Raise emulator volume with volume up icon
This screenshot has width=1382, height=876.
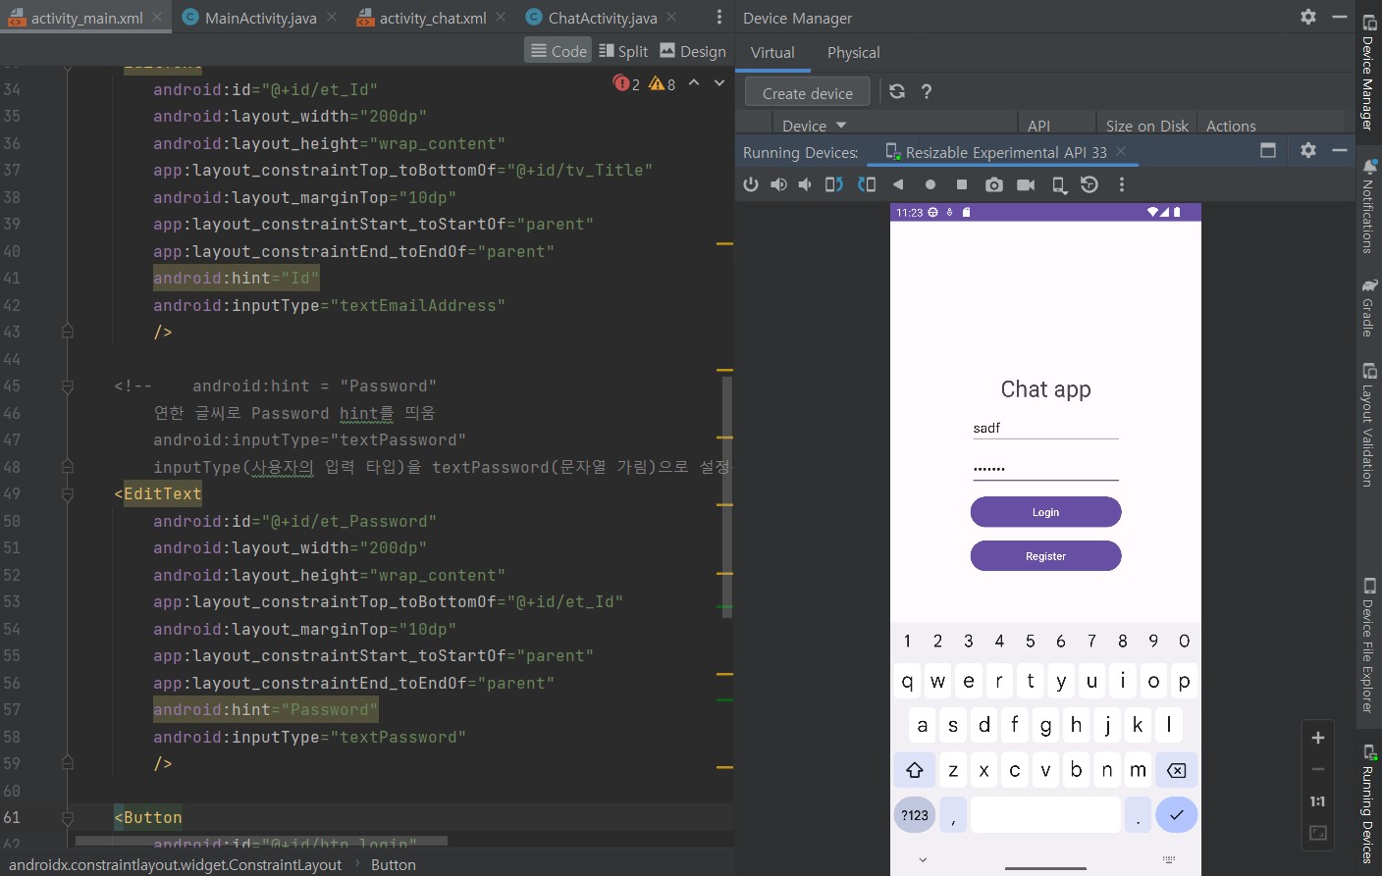pyautogui.click(x=778, y=184)
